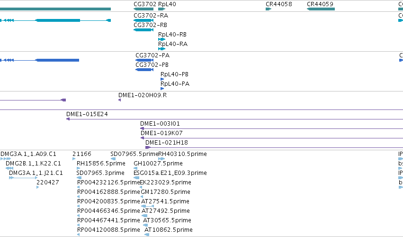Select the RH15856.5prime EST label
403x237 pixels.
[101, 164]
